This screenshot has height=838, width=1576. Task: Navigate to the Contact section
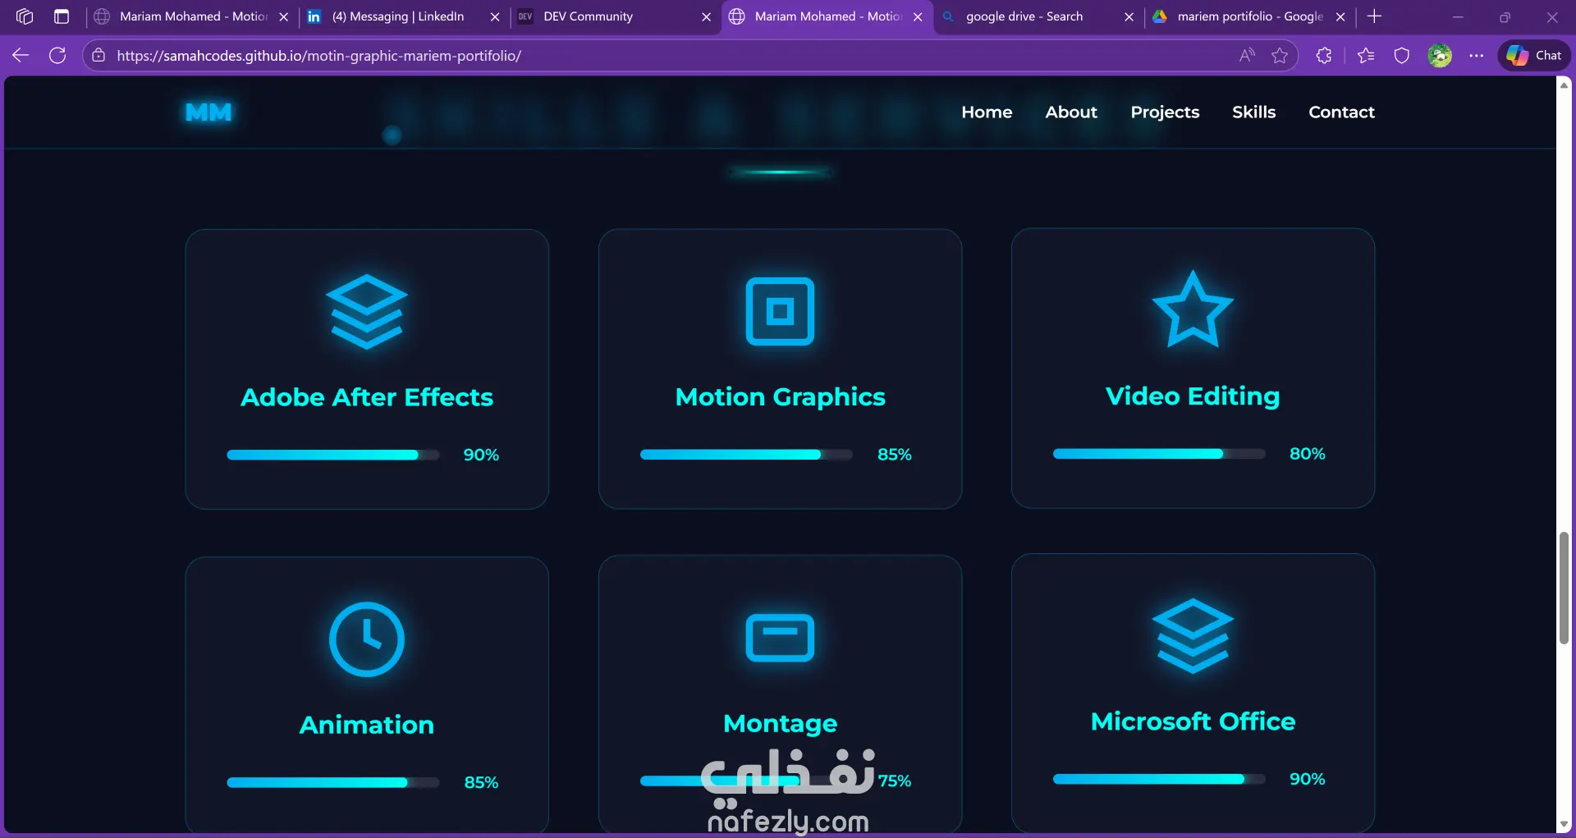pos(1341,112)
